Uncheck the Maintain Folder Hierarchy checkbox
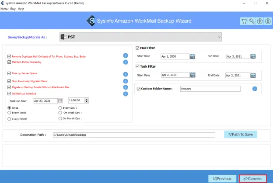273x183 pixels. [x=10, y=62]
